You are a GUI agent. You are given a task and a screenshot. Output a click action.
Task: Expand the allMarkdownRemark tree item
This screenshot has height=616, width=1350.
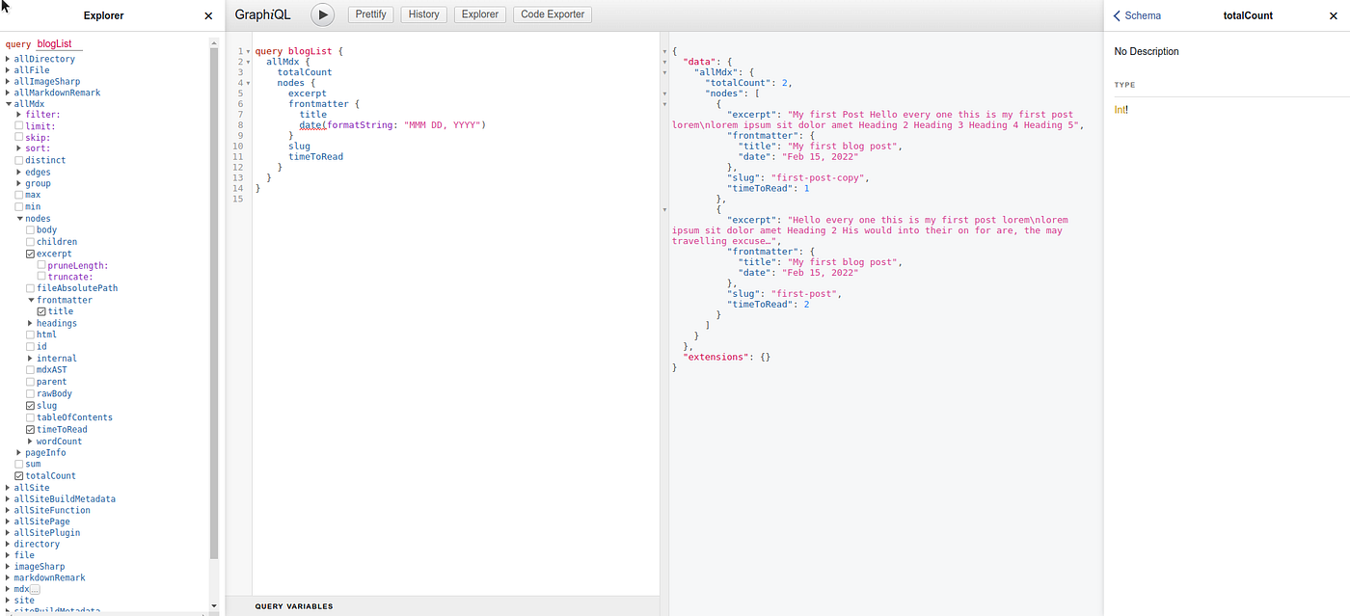[9, 92]
